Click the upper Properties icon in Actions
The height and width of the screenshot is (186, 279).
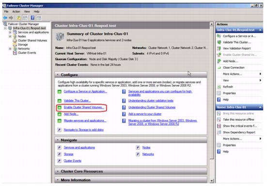[219, 93]
